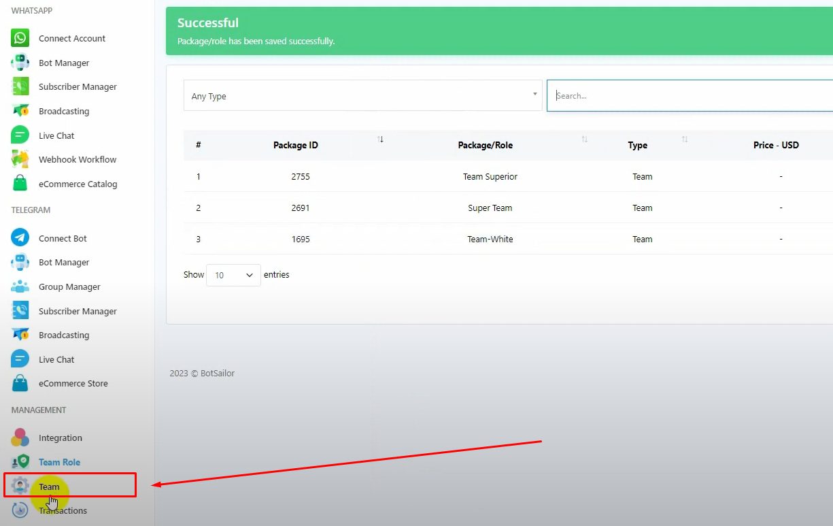Click the WhatsApp Connect Account icon

click(20, 38)
